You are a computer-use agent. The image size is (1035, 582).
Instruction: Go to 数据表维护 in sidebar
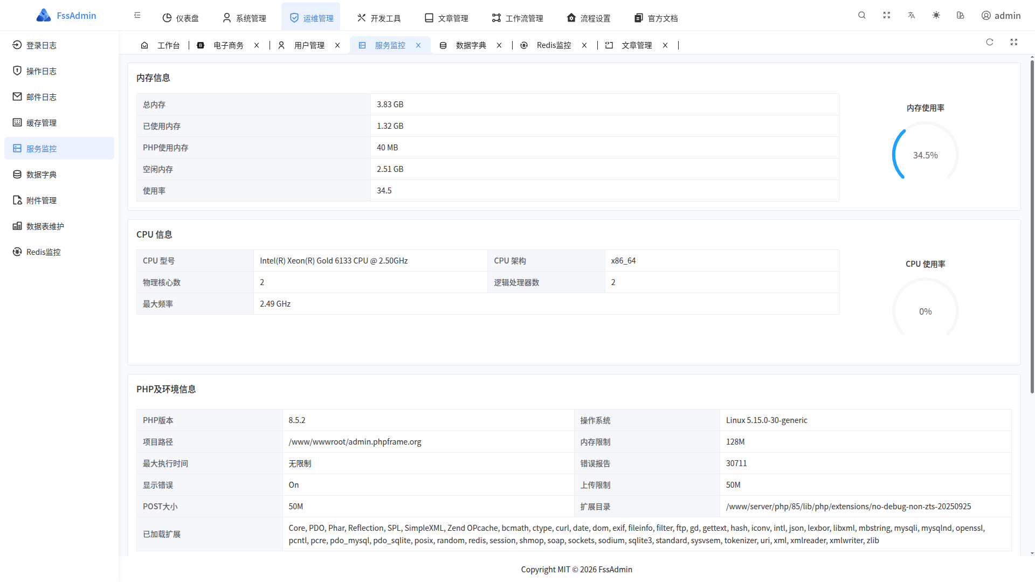tap(59, 226)
